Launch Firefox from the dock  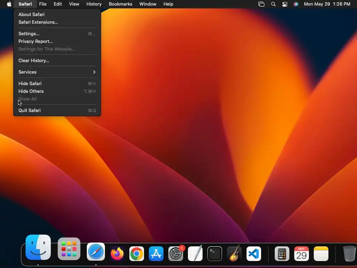(x=117, y=253)
